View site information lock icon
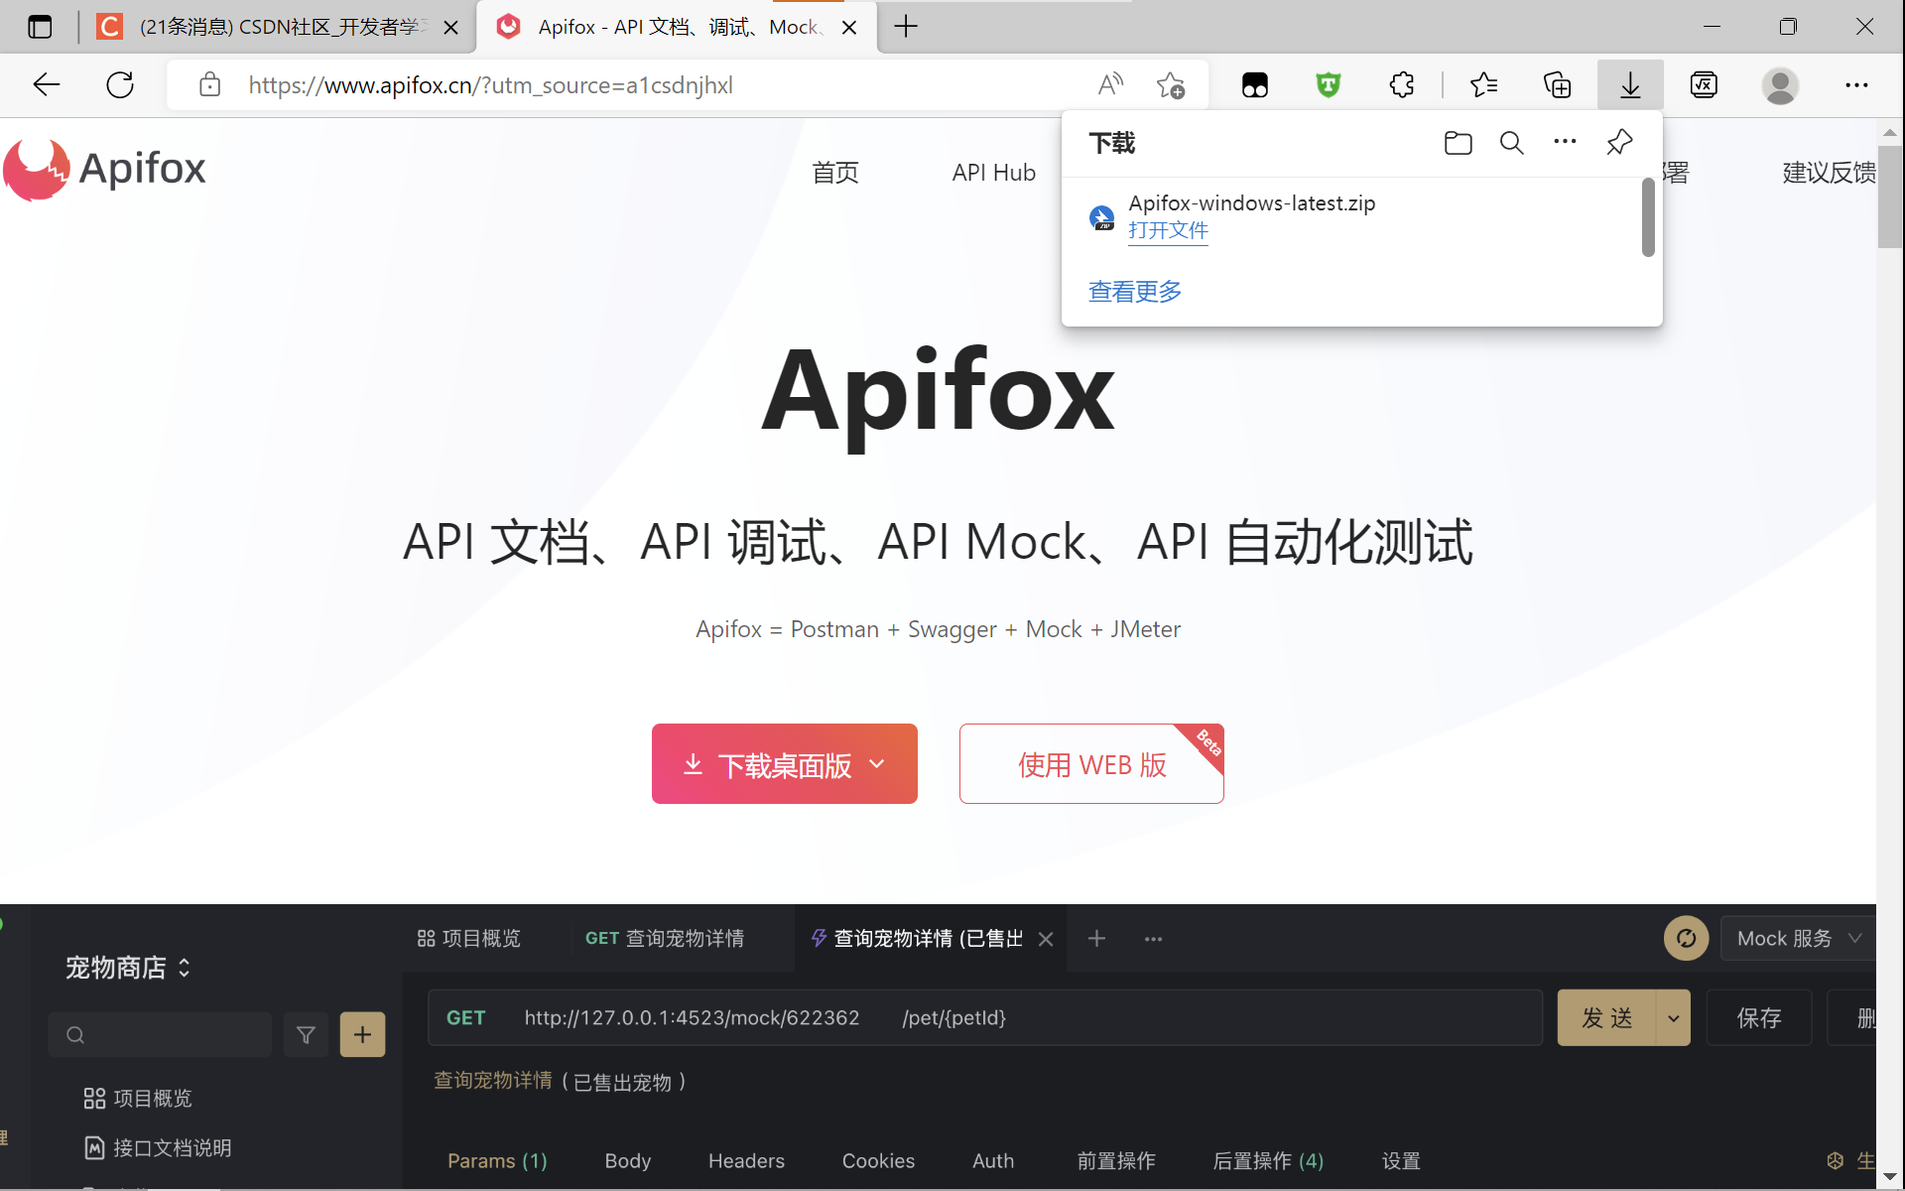The image size is (1905, 1191). click(x=209, y=85)
